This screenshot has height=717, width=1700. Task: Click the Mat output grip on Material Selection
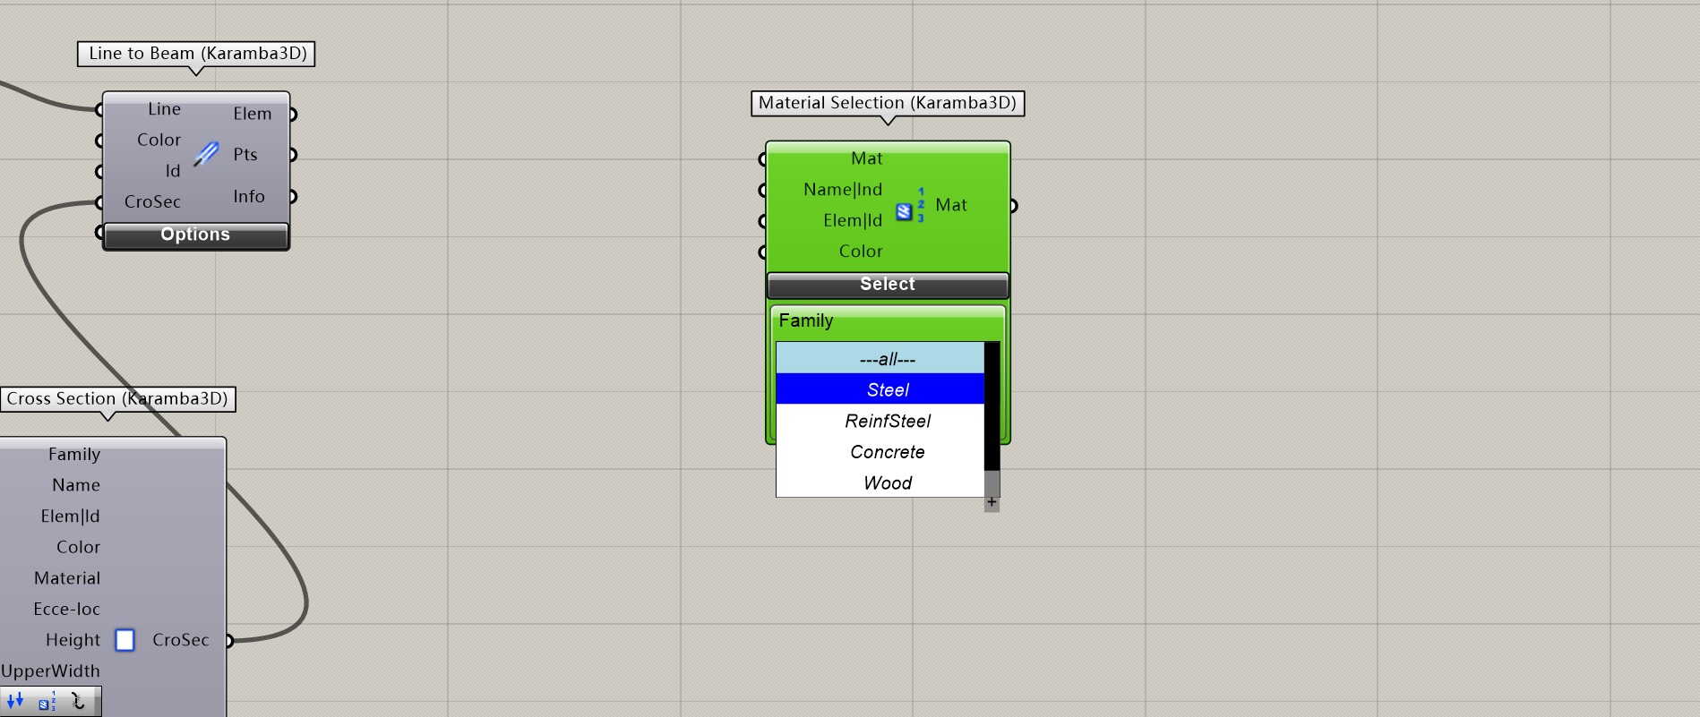coord(1013,206)
